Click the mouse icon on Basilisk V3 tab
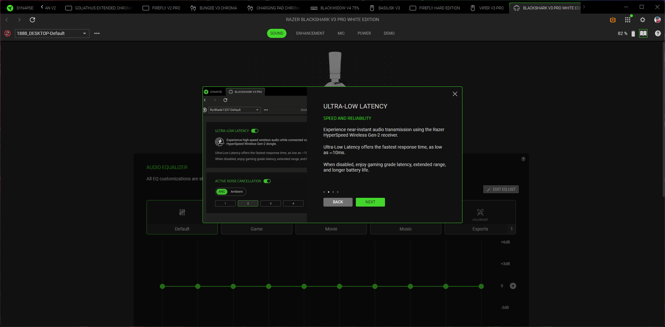Viewport: 665px width, 327px height. point(372,8)
